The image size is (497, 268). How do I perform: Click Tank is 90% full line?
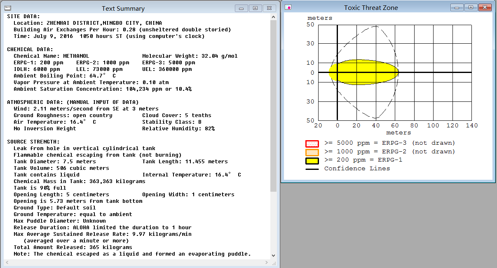40,188
